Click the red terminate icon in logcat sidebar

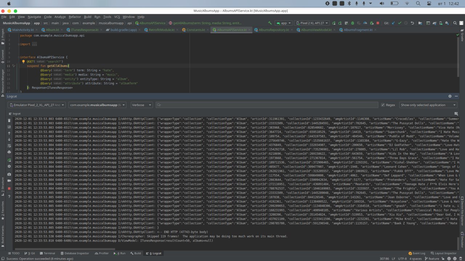pos(9,188)
